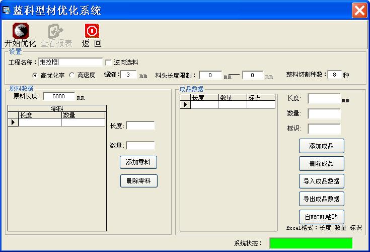Screen dimensions: 370x252
Task: Enable the 逆向选料 checkbox
Action: coord(108,62)
